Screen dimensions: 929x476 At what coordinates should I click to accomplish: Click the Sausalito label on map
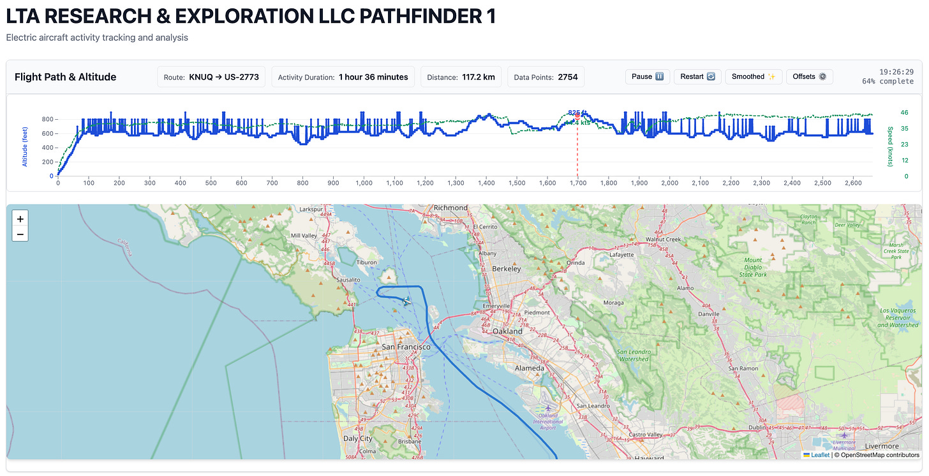point(348,280)
